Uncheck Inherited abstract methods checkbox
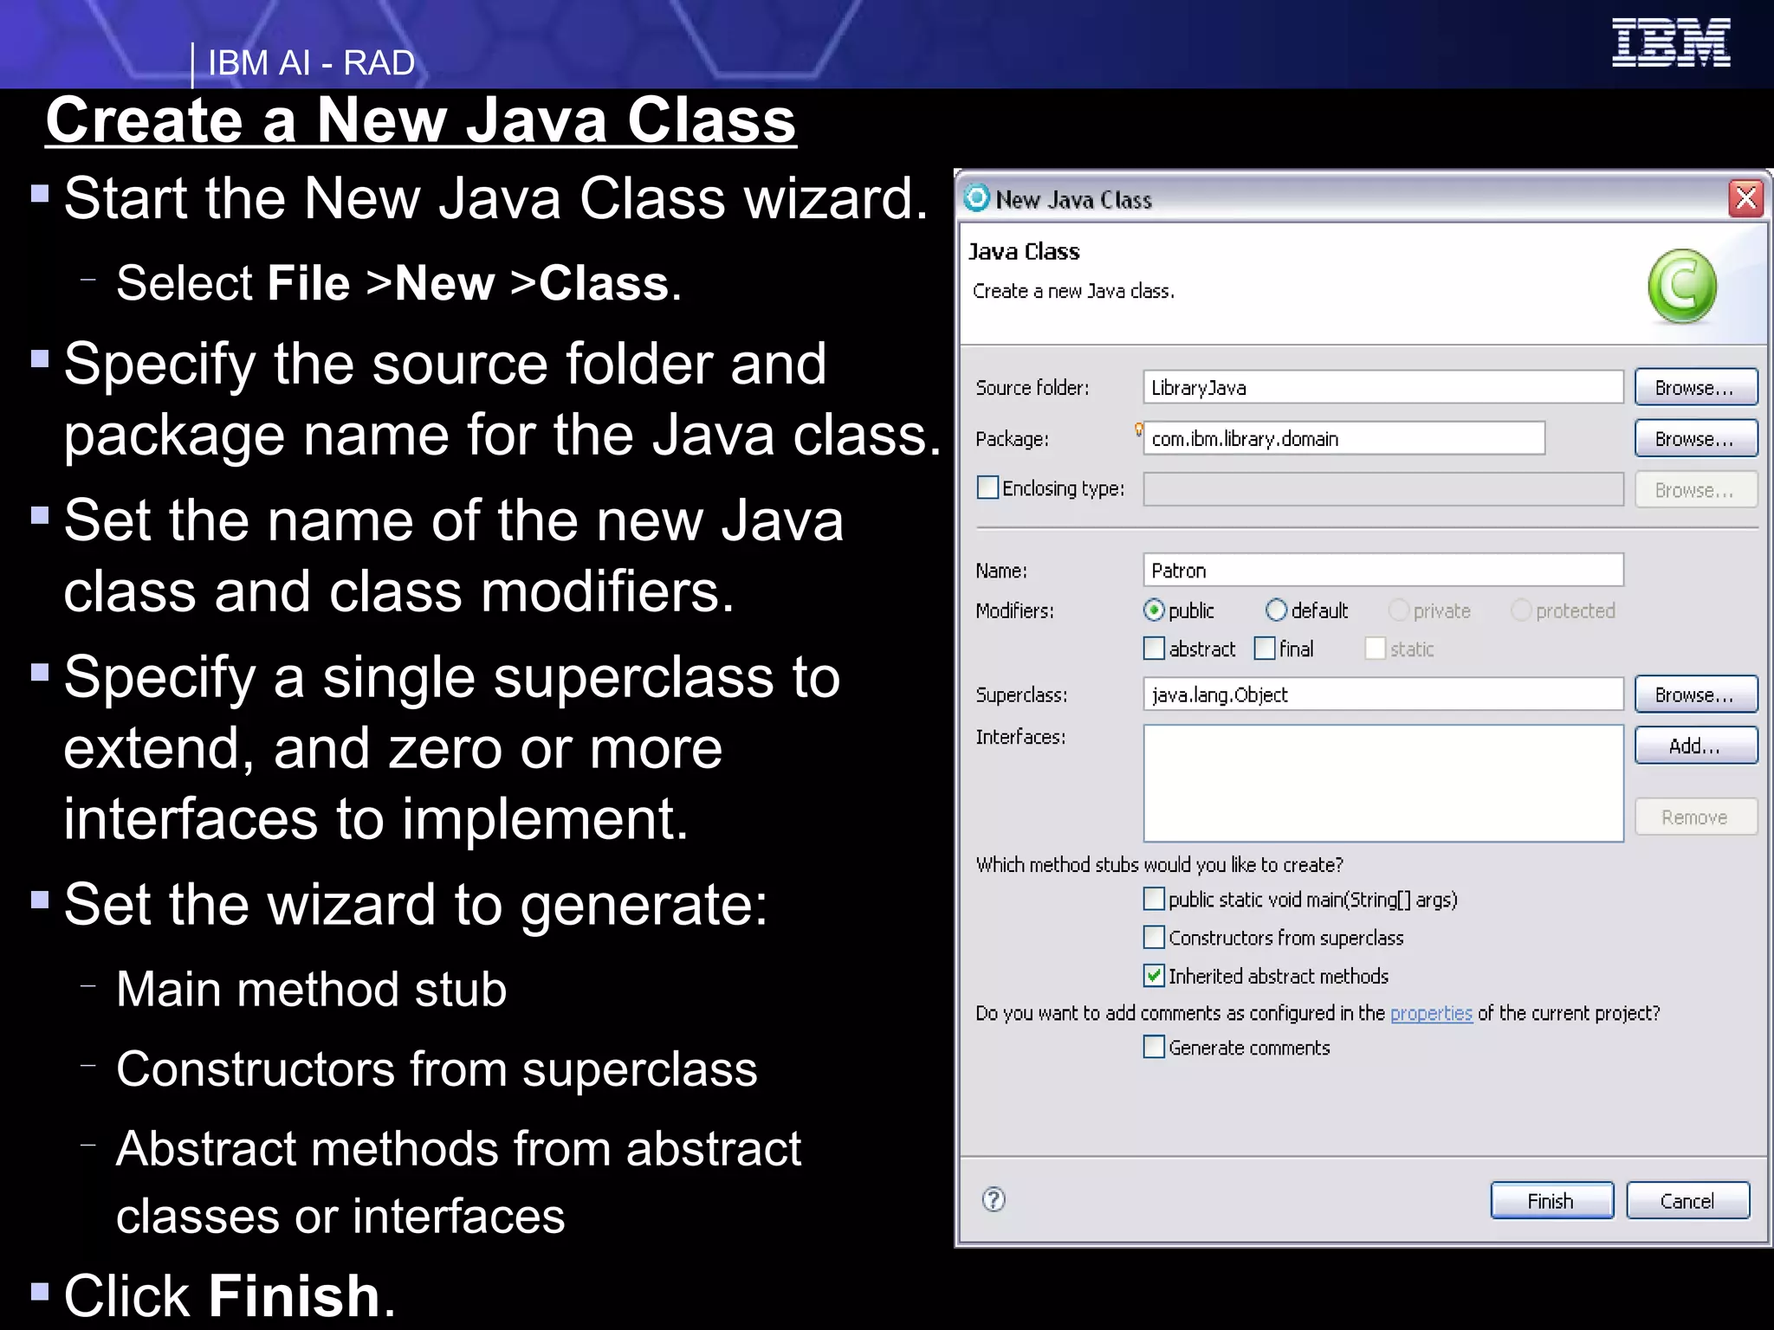 pos(1154,976)
